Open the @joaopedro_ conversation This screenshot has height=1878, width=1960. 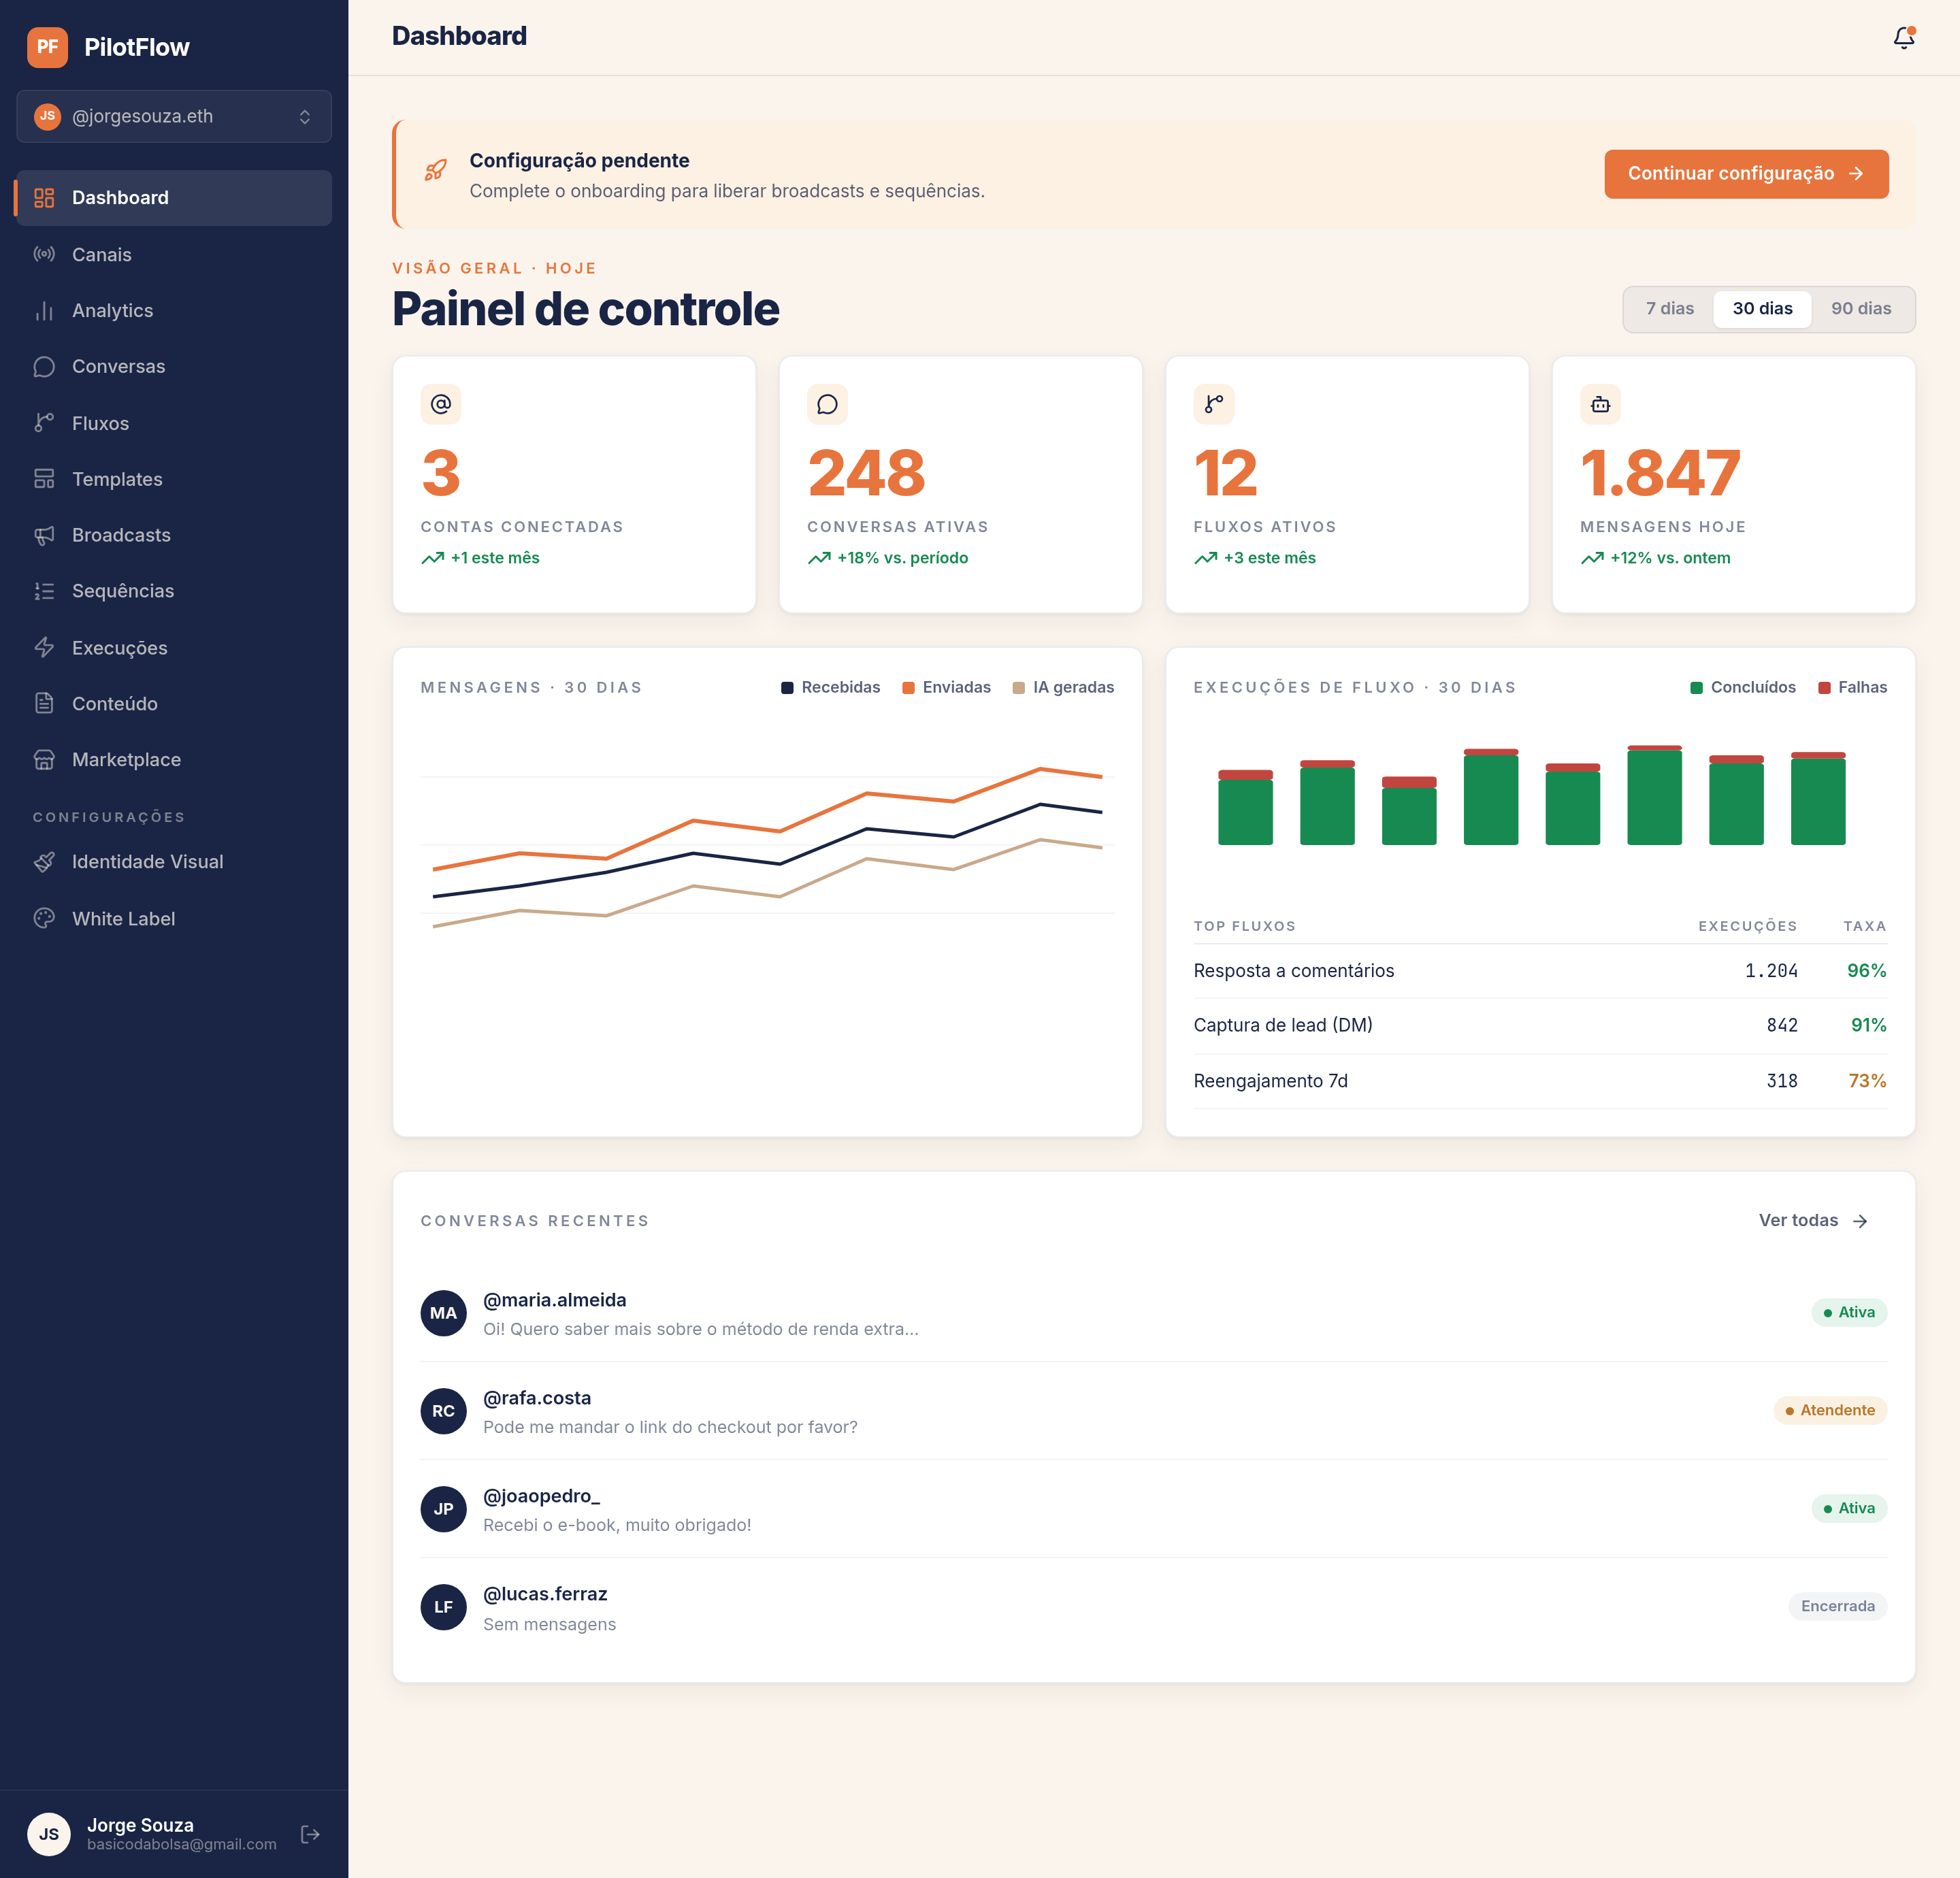[1153, 1509]
